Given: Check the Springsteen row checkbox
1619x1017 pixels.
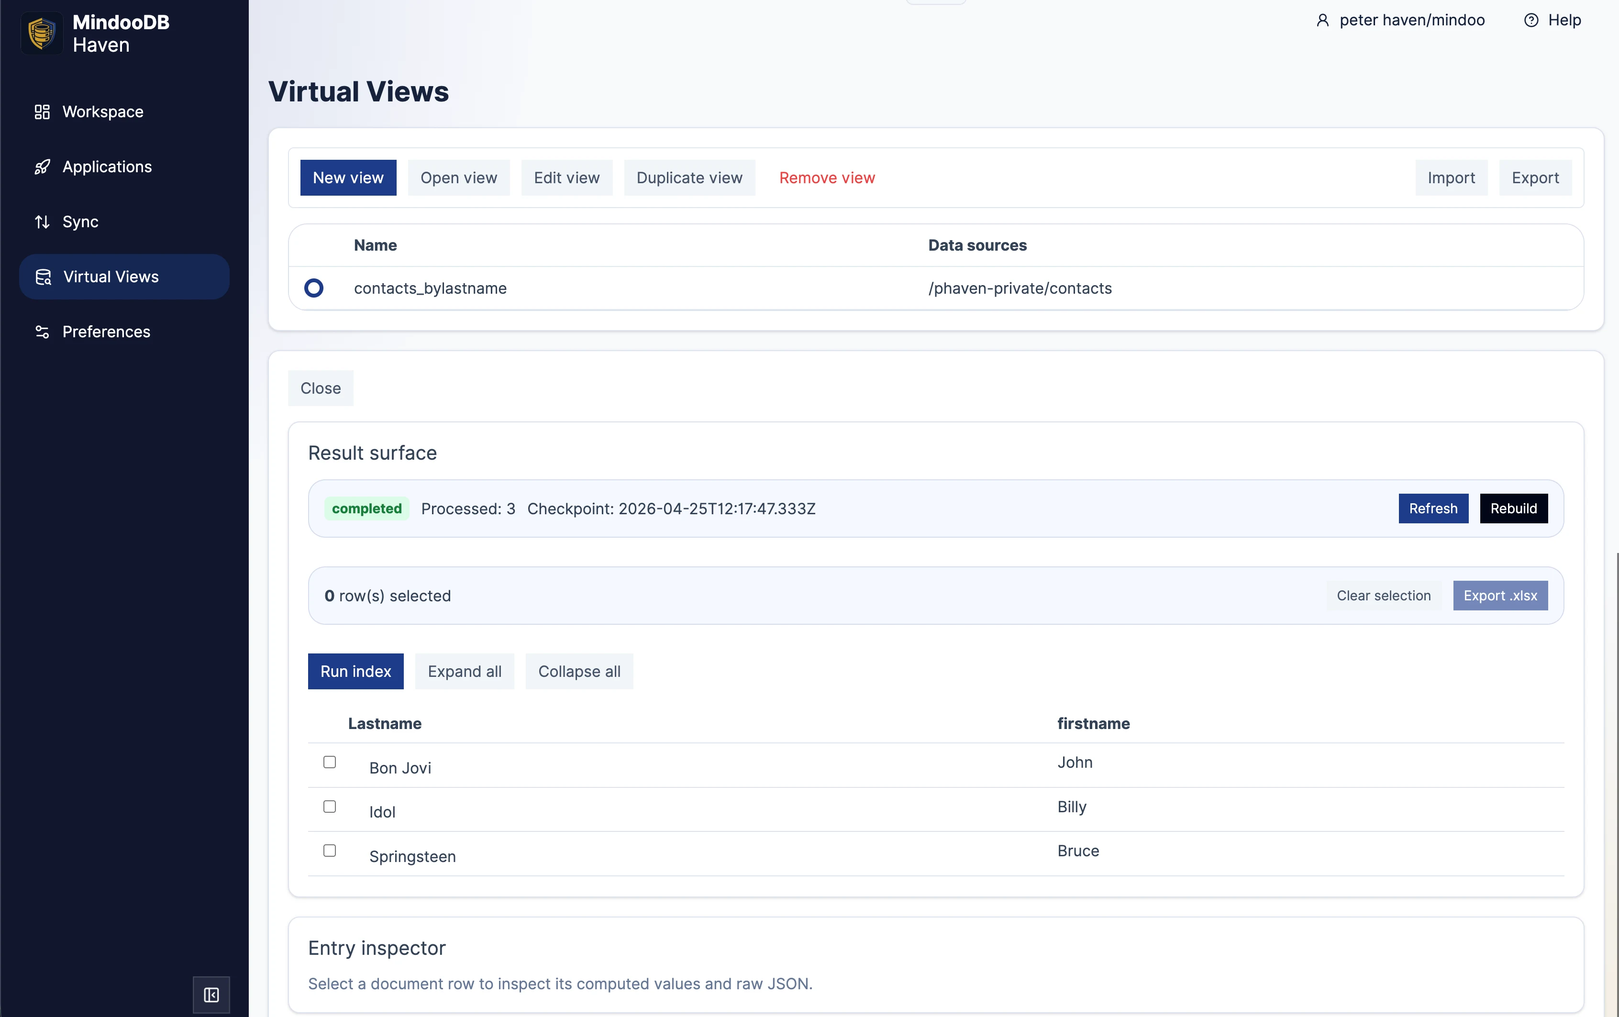Looking at the screenshot, I should [330, 851].
